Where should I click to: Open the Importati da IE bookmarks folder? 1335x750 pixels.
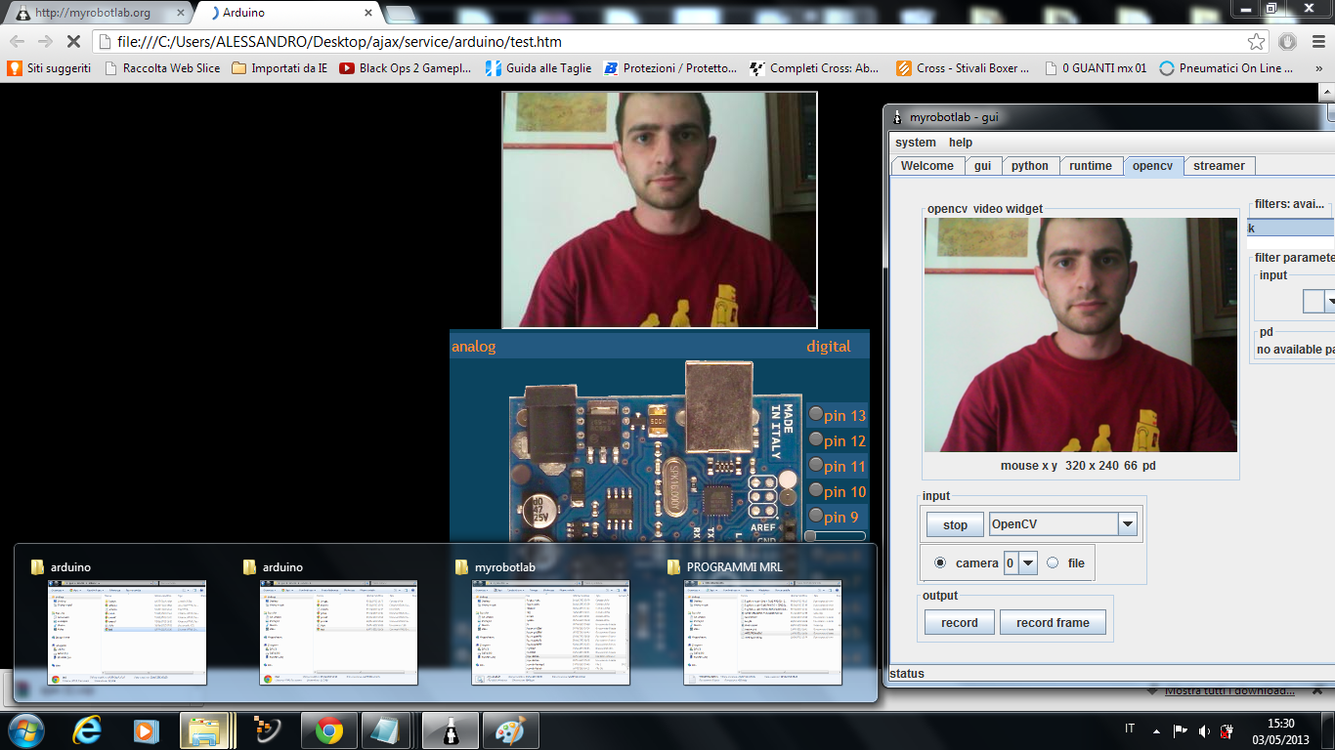pos(280,68)
